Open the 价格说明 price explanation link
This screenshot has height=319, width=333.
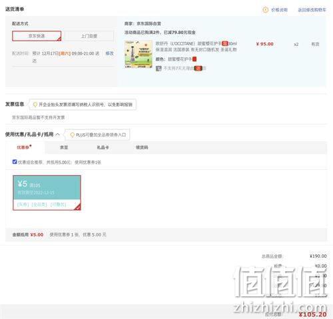[x=279, y=10]
